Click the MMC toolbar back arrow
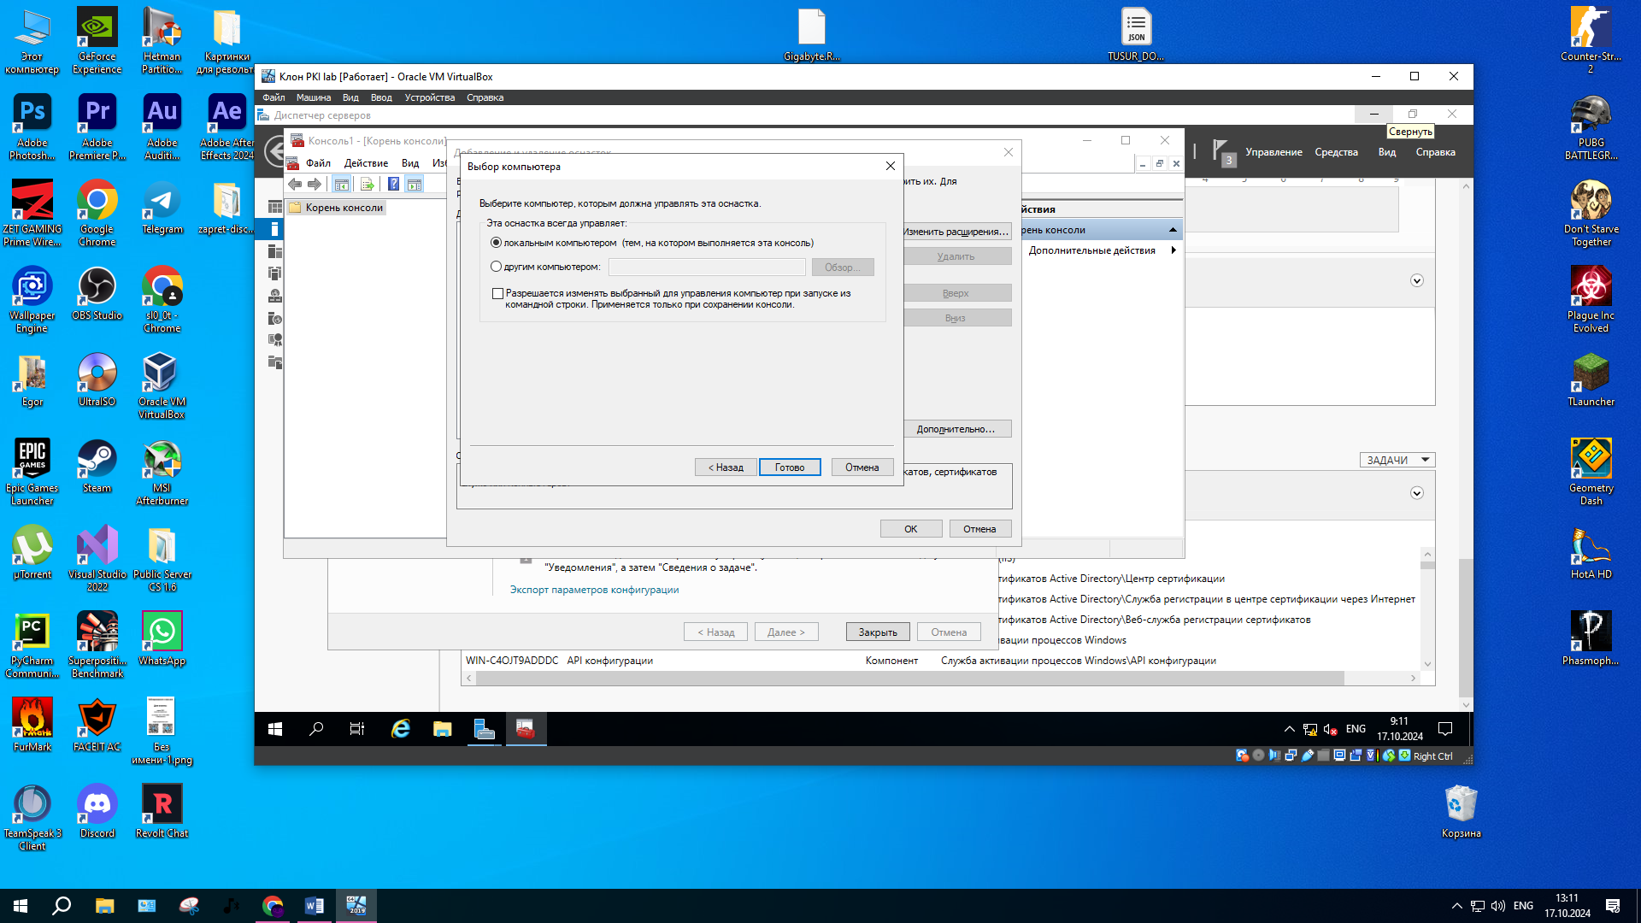This screenshot has width=1641, height=923. point(295,185)
